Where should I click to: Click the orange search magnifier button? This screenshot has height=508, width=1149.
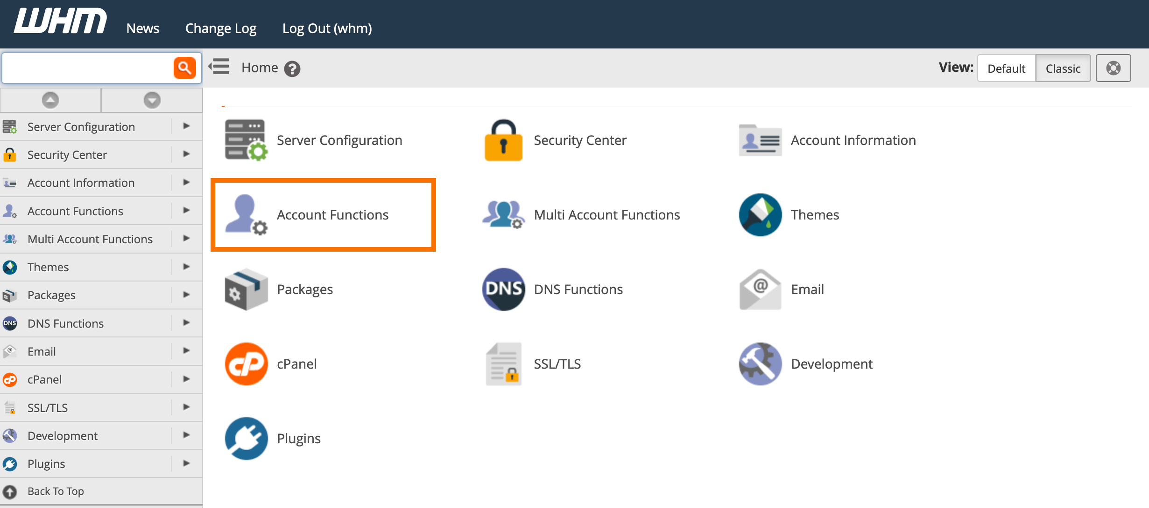click(x=185, y=68)
